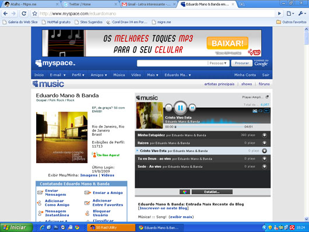
Task: Click the myspace logo in header
Action: coord(55,63)
